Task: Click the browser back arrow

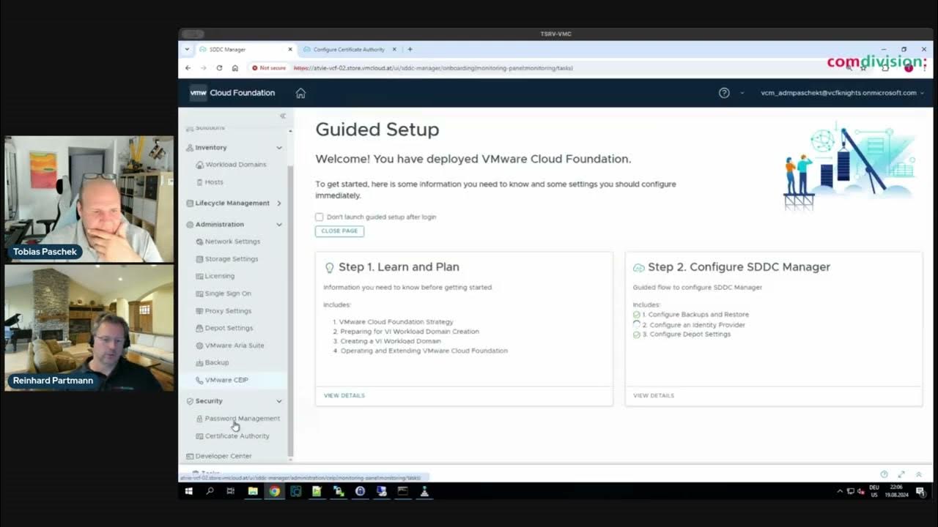Action: 188,68
